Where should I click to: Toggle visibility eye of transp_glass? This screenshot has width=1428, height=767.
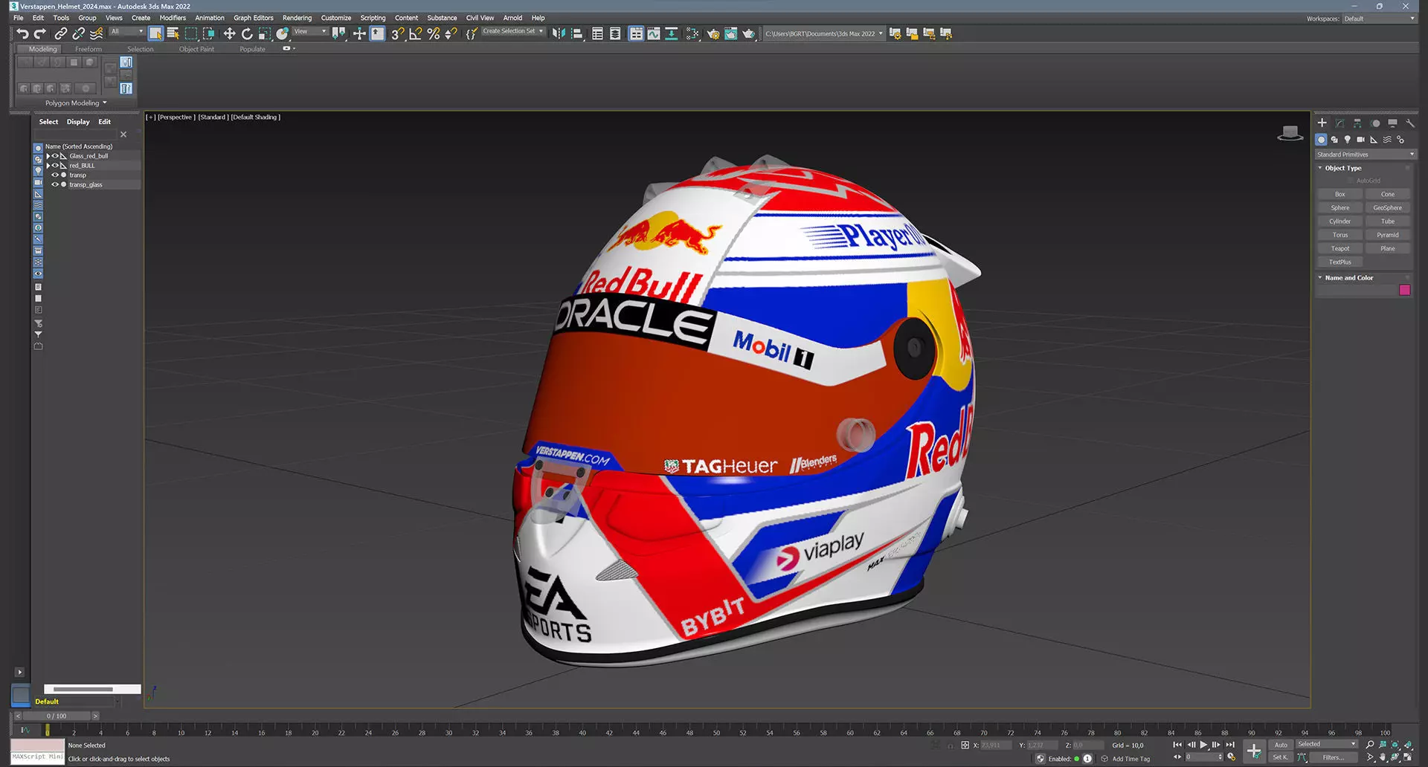55,185
